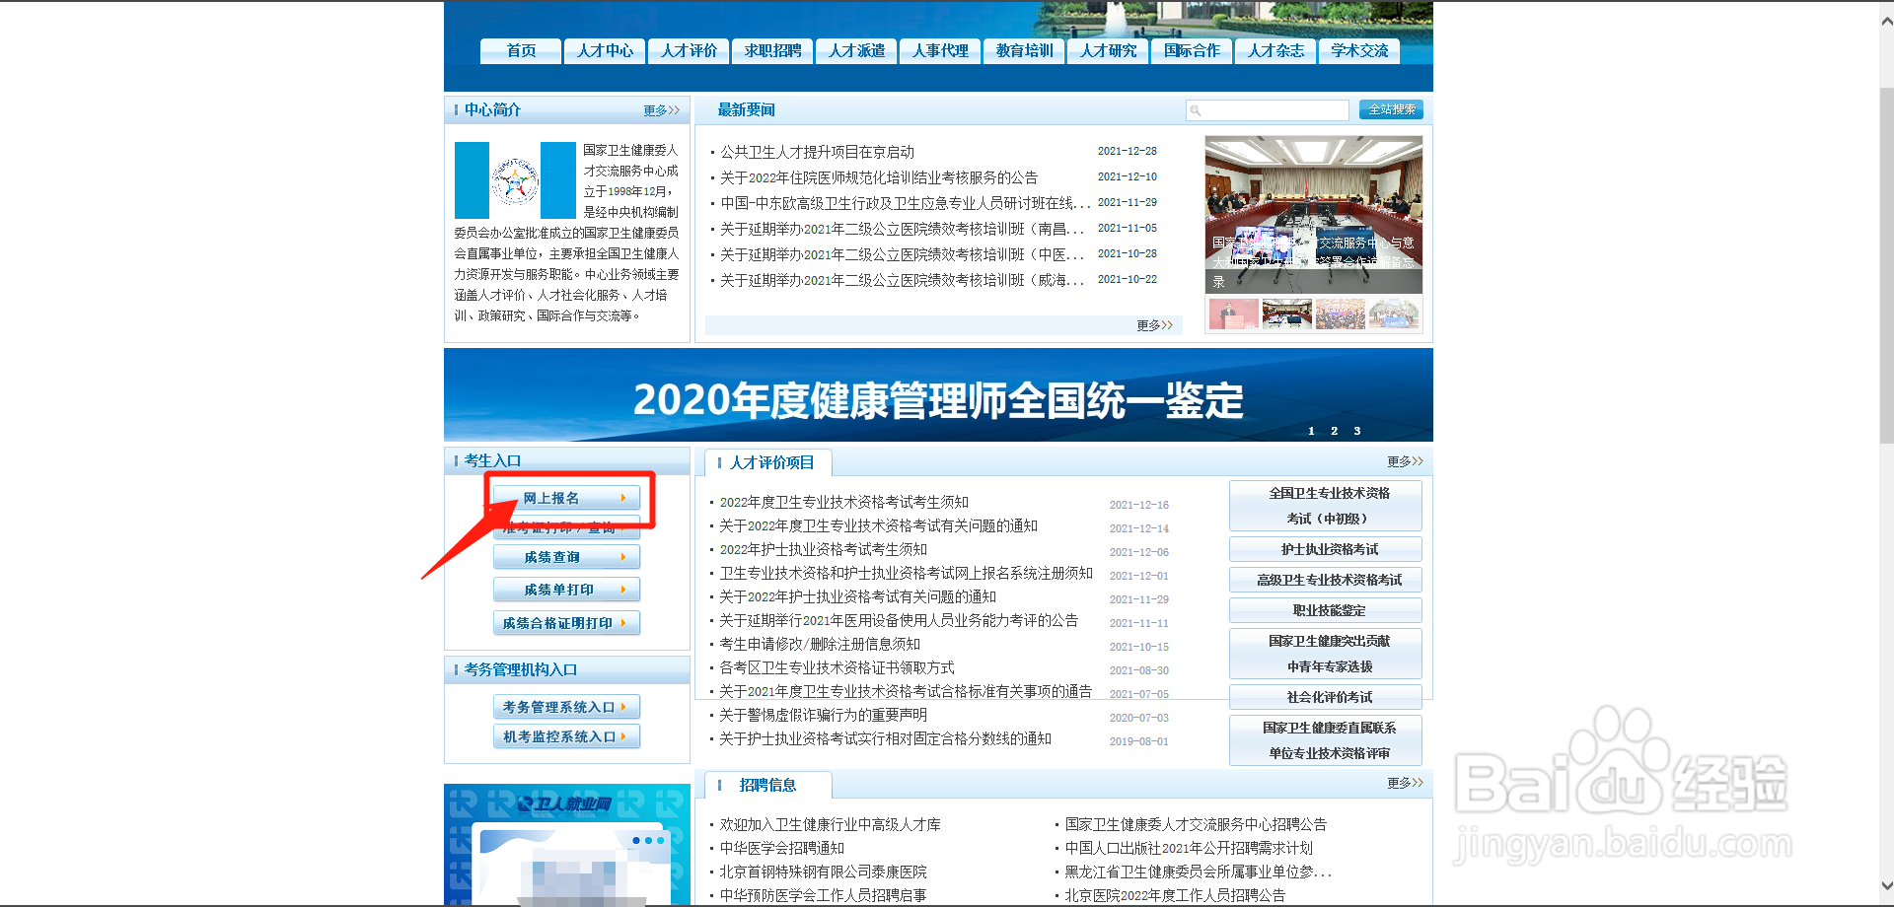Screen dimensions: 1894x907
Task: Open 2022年护士执业资格考试考生须知
Action: tap(823, 549)
